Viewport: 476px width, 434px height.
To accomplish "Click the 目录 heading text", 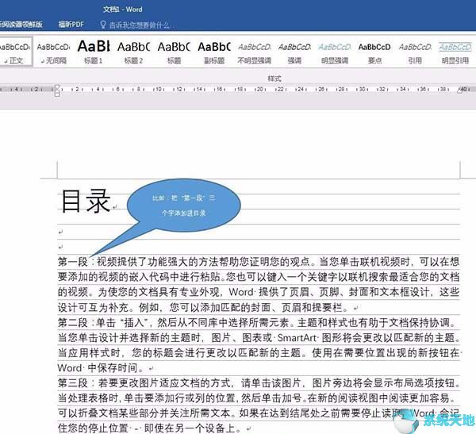I will pos(85,202).
